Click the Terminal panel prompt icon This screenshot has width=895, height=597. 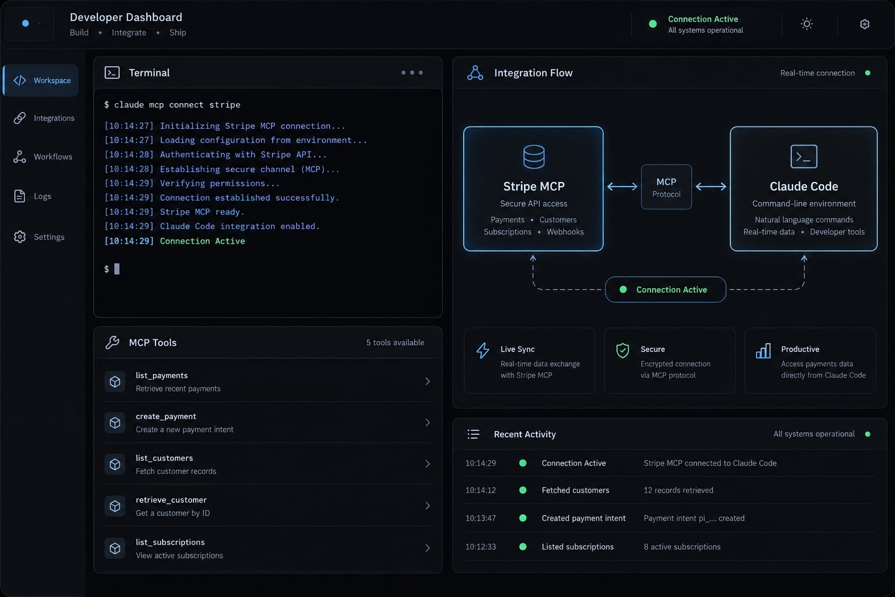(112, 72)
